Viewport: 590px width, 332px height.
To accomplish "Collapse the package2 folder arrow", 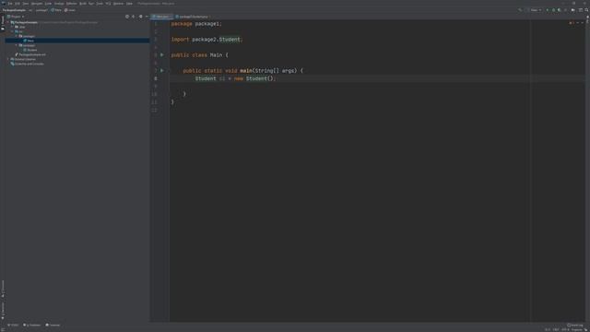I will (17, 45).
